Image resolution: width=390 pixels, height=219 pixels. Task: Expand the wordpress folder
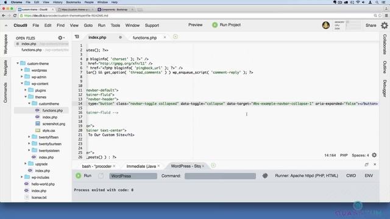coord(22,70)
